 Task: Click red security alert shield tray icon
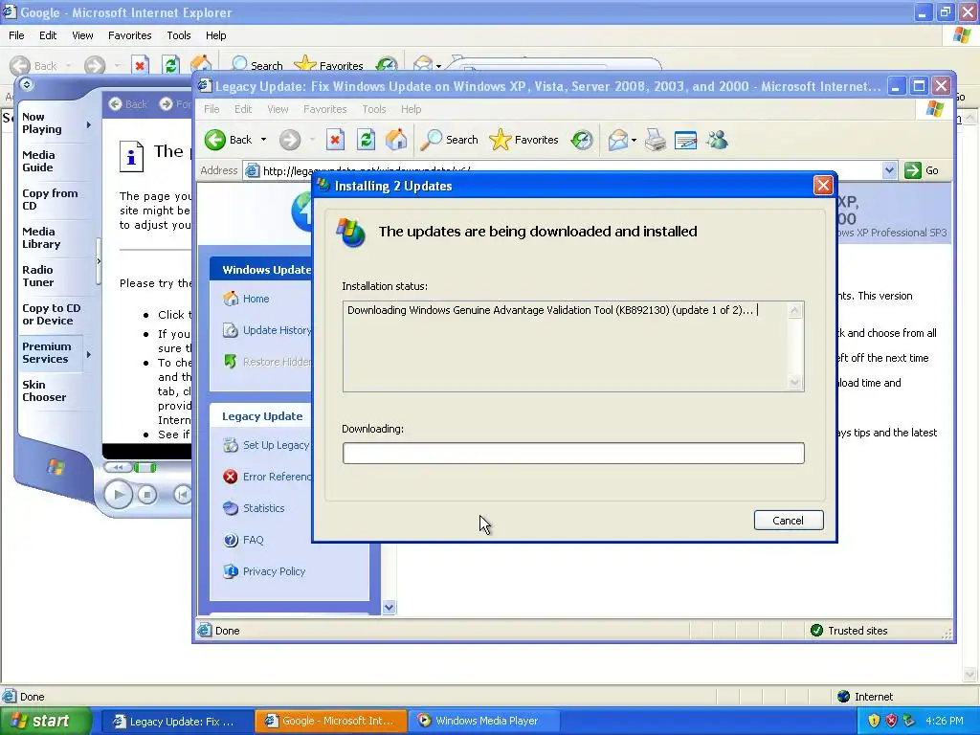point(891,721)
